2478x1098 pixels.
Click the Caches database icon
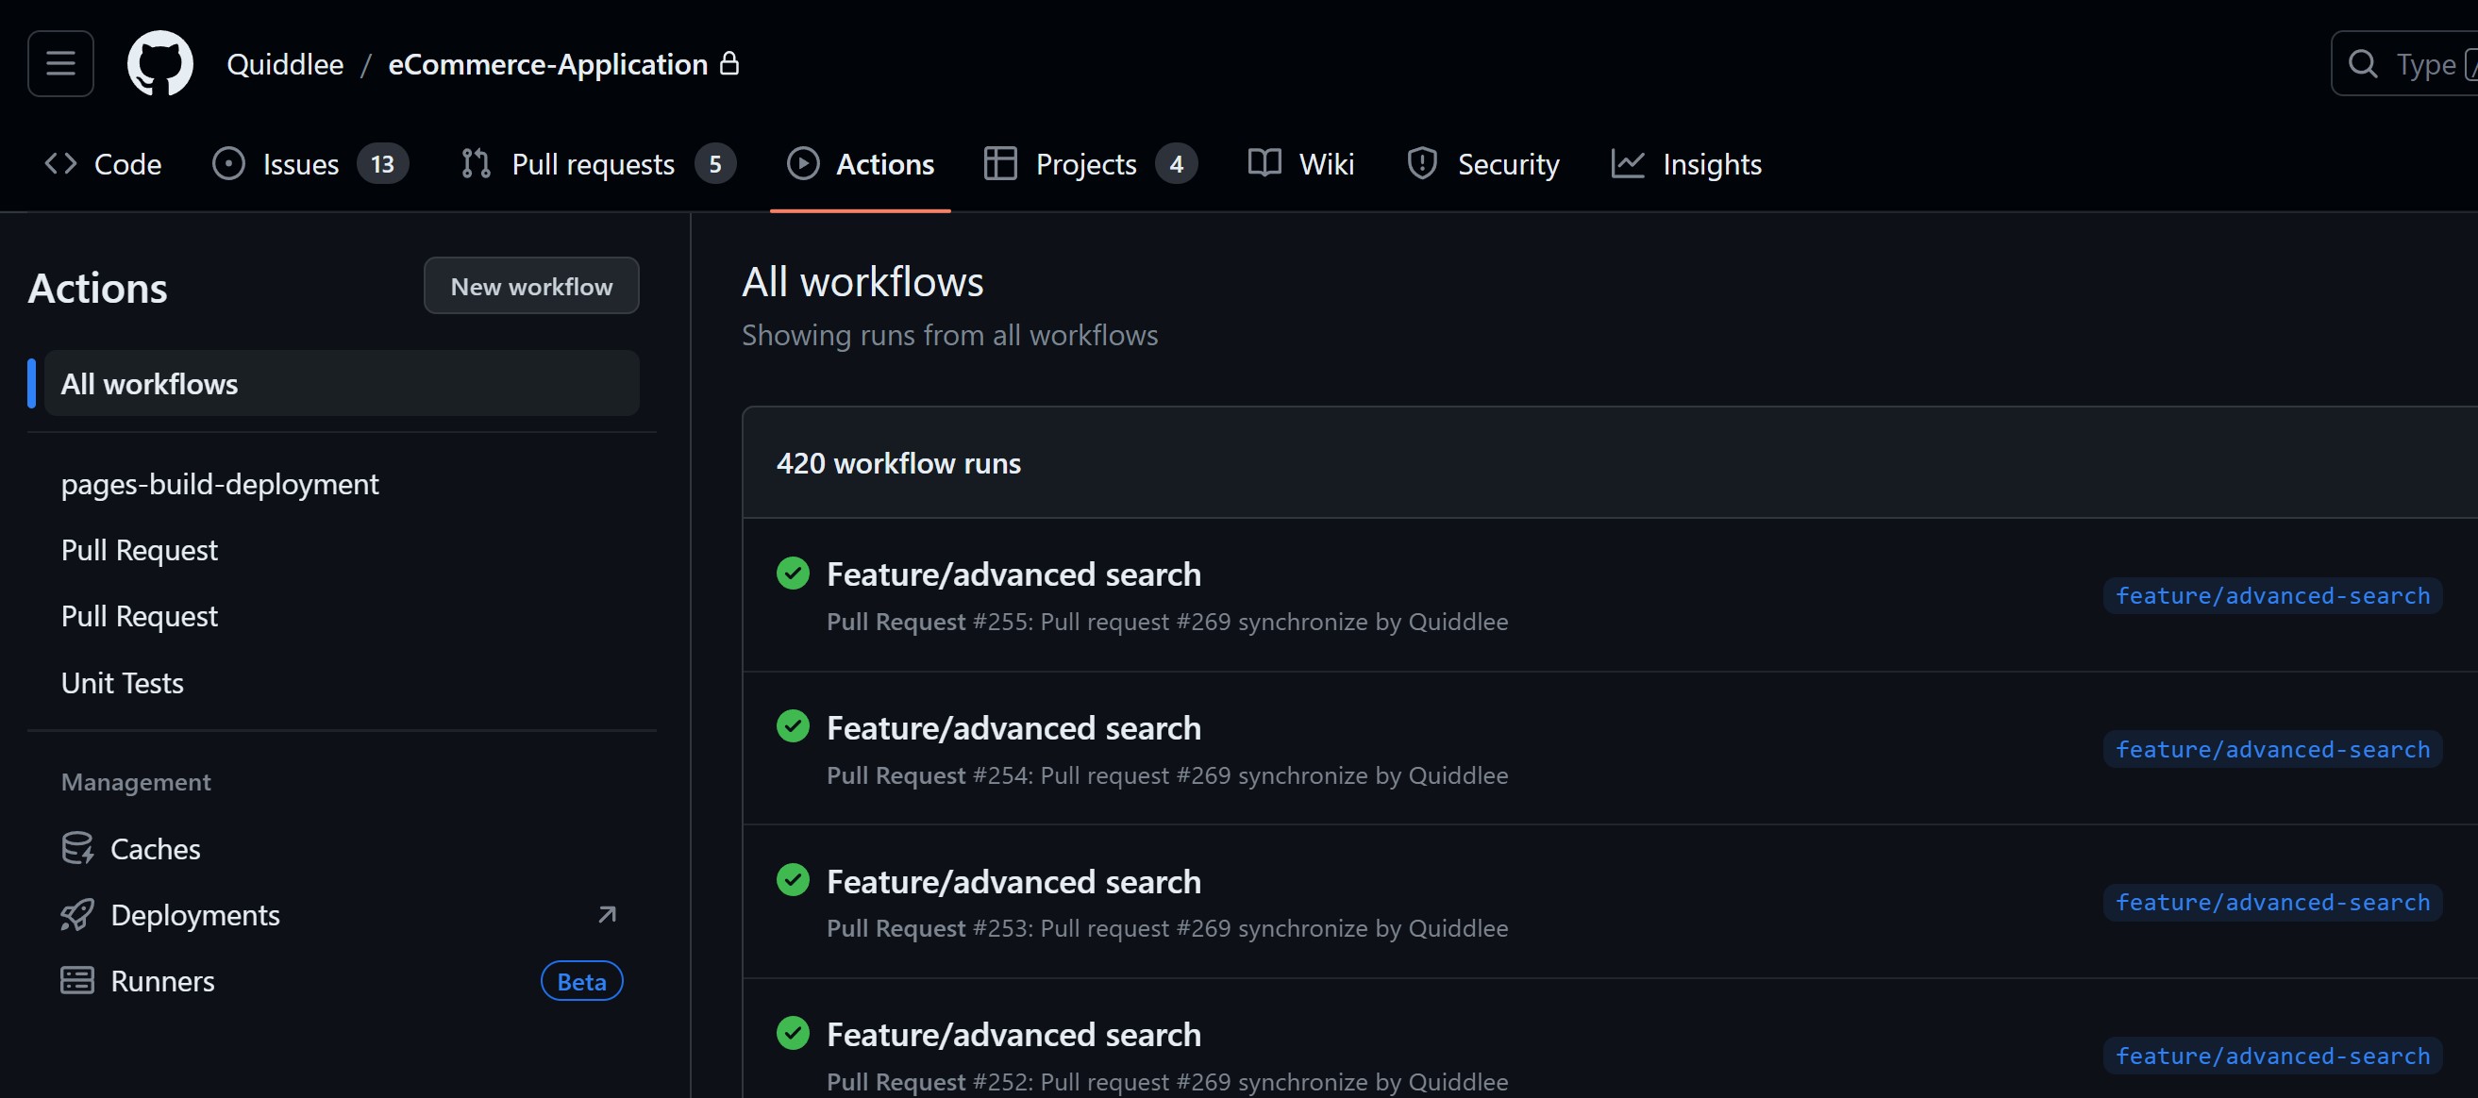click(x=77, y=848)
